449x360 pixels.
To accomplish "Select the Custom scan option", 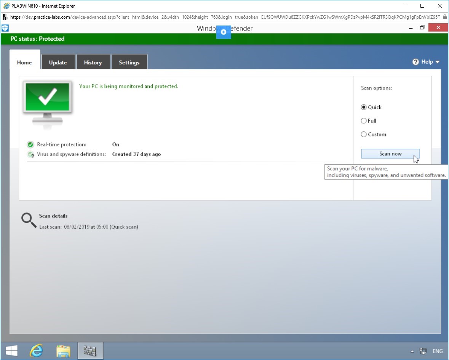I will tap(374, 134).
